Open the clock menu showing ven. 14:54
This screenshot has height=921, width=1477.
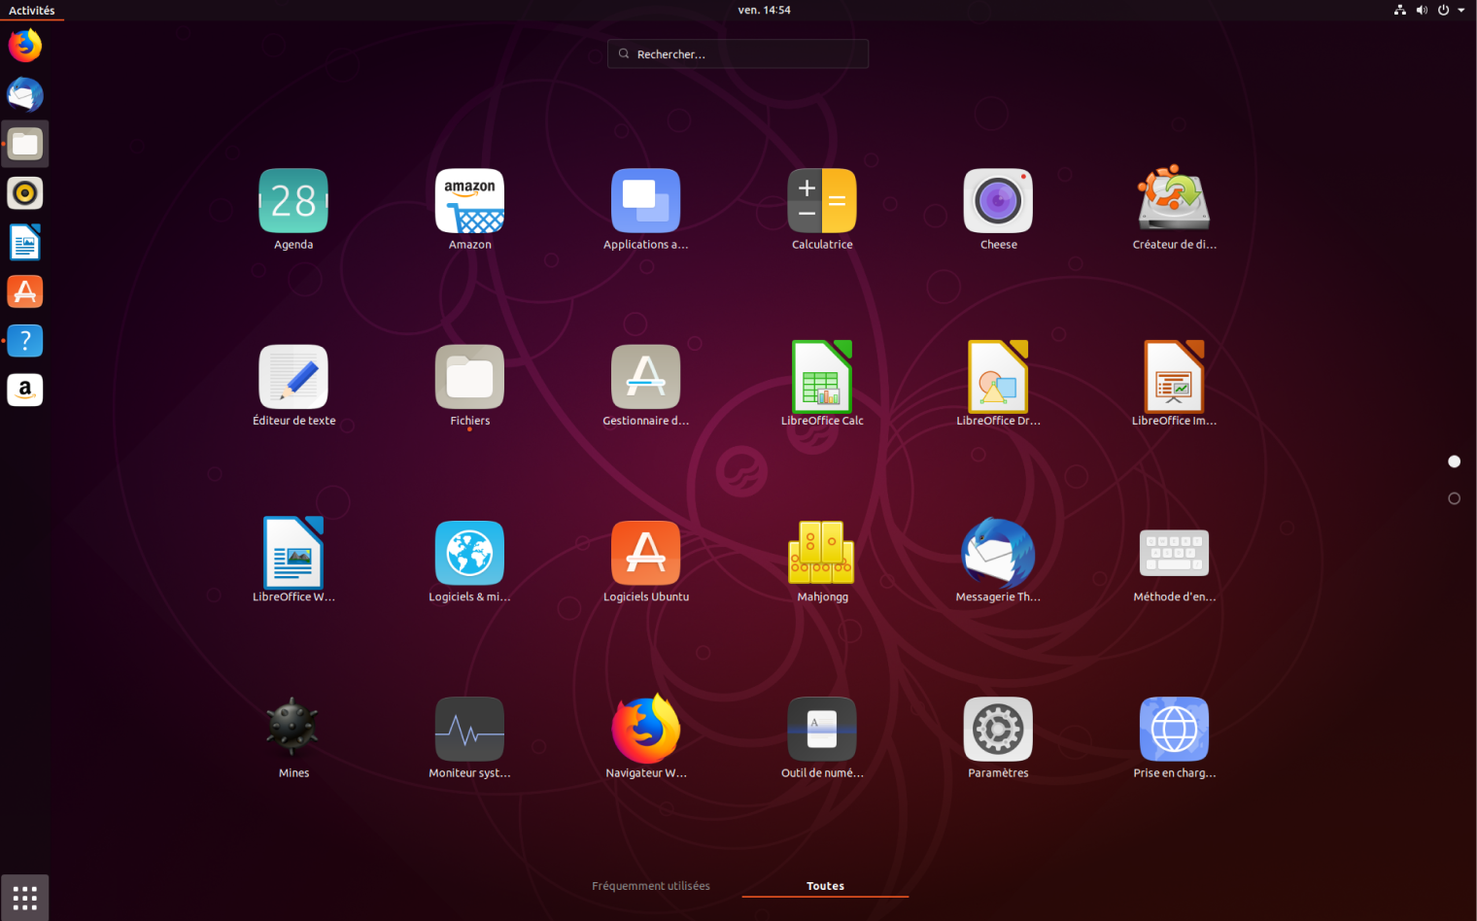[764, 10]
